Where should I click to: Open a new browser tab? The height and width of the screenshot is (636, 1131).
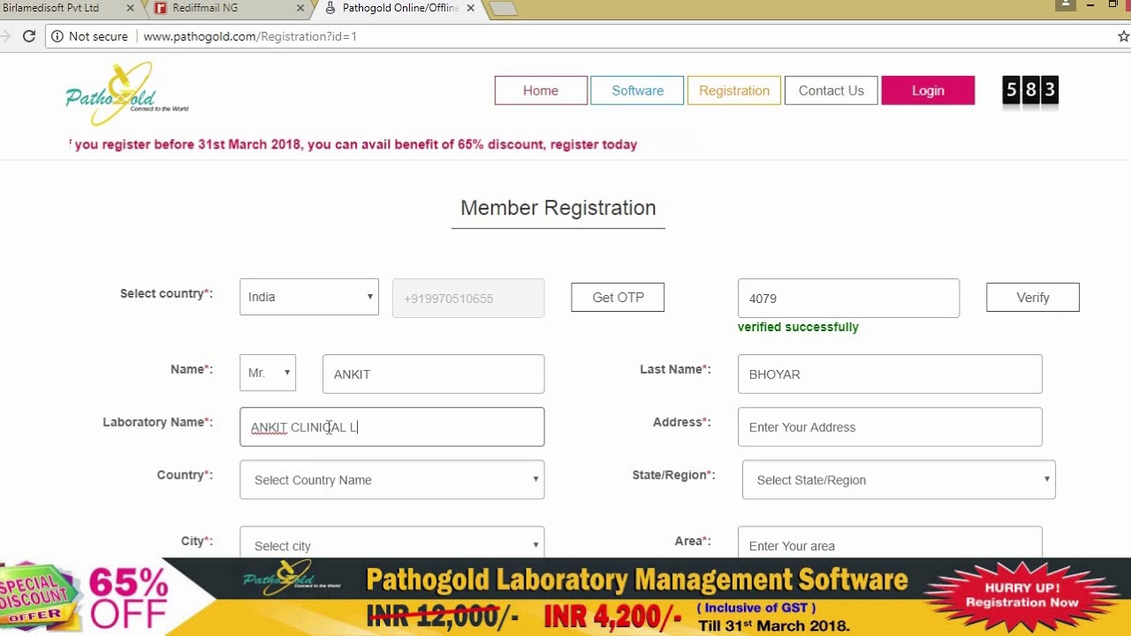503,9
